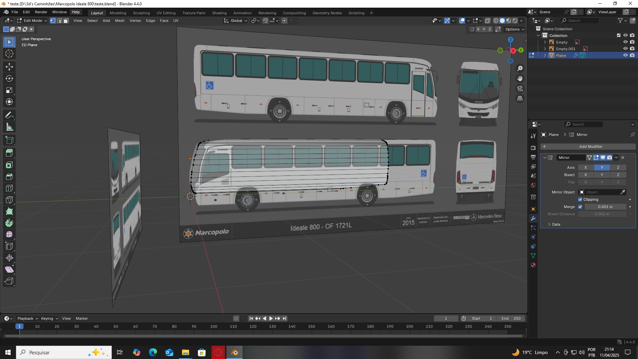Select the Poly Build tool
The width and height of the screenshot is (638, 359).
coord(9,211)
